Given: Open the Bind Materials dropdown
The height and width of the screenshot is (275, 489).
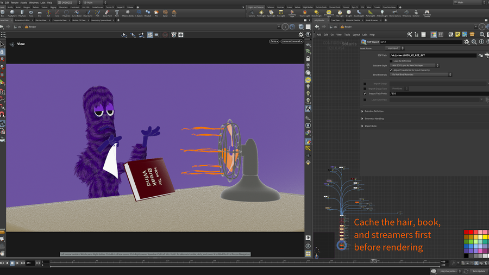Looking at the screenshot, I should 421,74.
